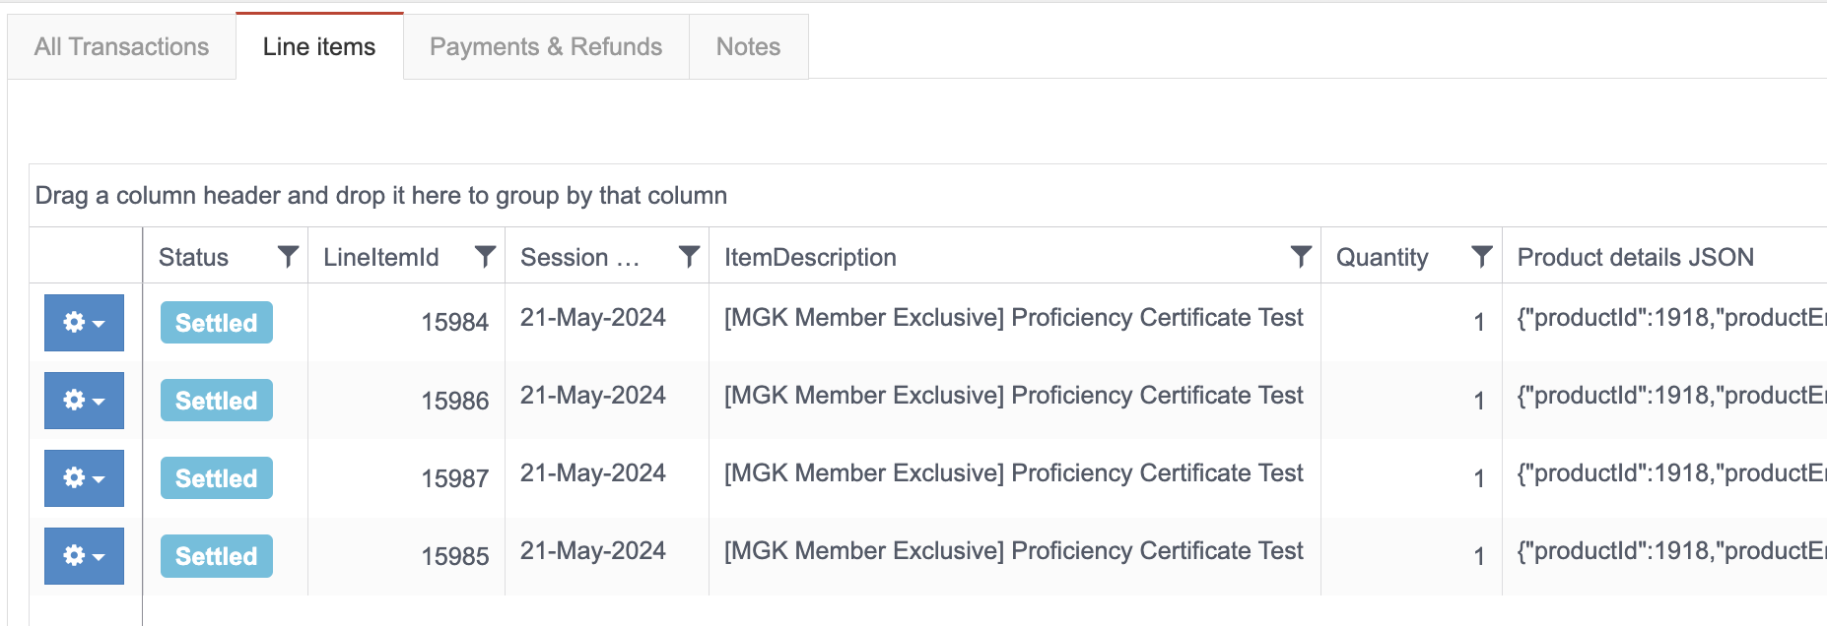Open filter for Session column
Viewport: 1827px width, 626px height.
[x=689, y=257]
